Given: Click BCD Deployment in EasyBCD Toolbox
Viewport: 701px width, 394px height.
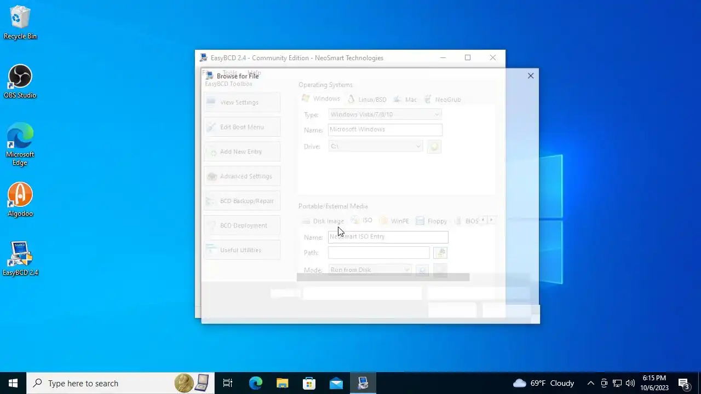Looking at the screenshot, I should click(242, 225).
